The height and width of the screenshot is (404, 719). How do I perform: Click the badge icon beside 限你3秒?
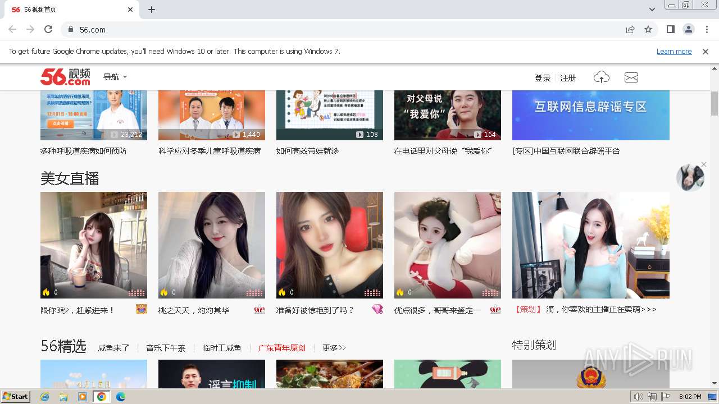pyautogui.click(x=142, y=309)
